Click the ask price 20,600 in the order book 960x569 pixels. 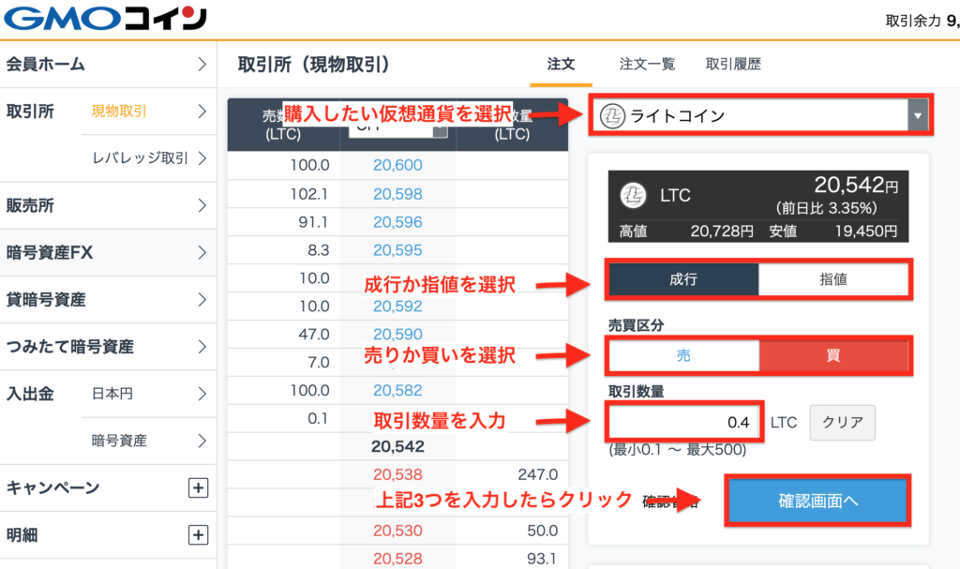tap(397, 165)
